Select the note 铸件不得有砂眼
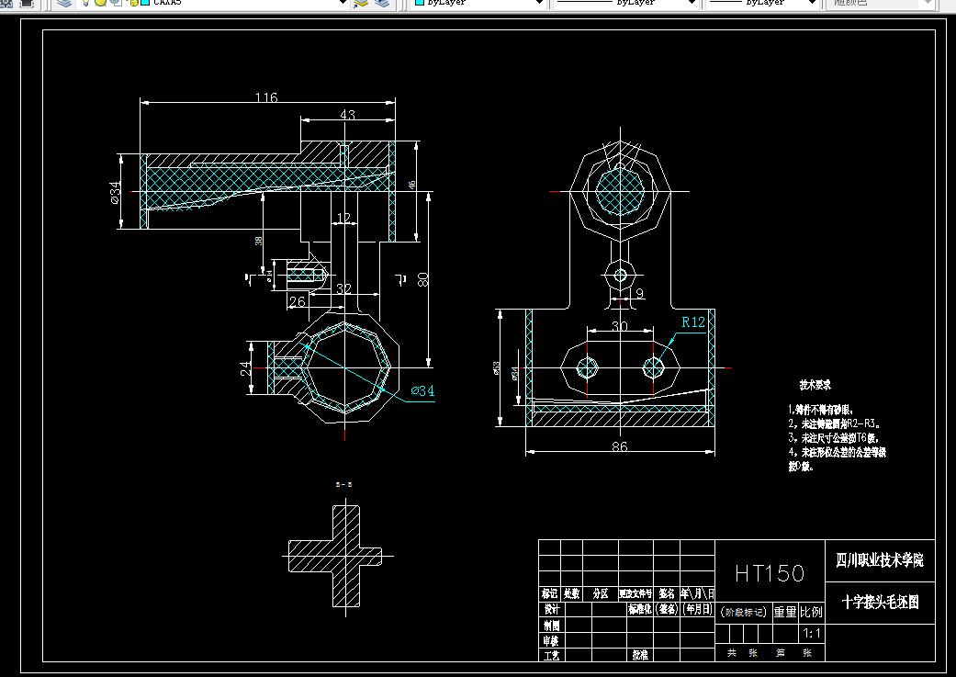956x677 pixels. point(821,410)
